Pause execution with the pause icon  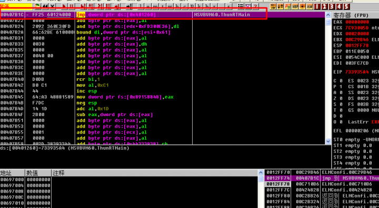coord(72,6)
